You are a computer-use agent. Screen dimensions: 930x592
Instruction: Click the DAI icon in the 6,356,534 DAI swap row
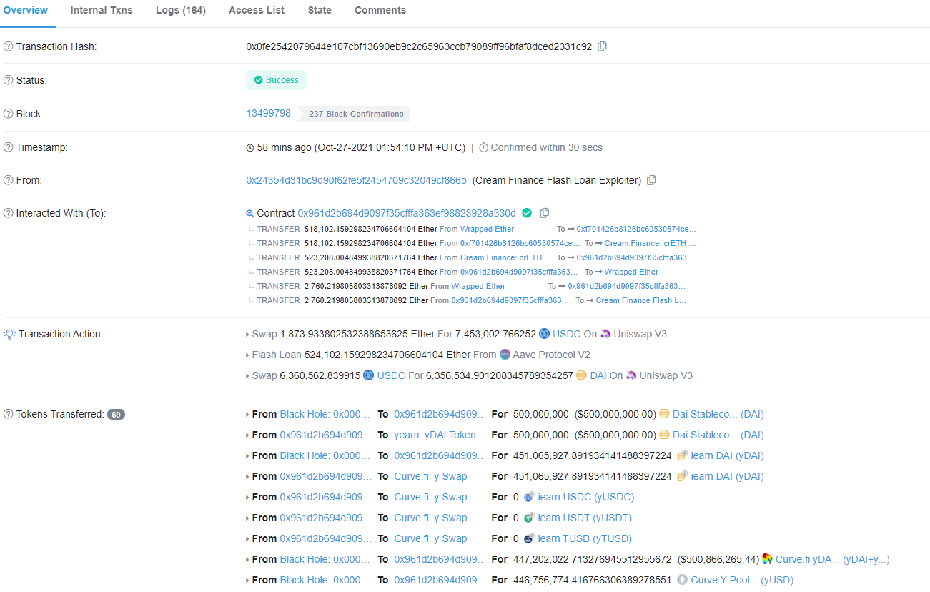pyautogui.click(x=581, y=375)
